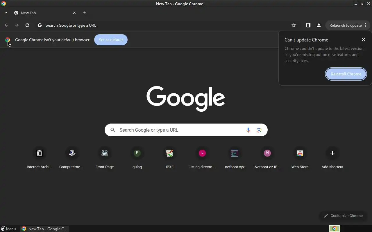372x232 pixels.
Task: Bookmark this tab with the star icon
Action: [294, 25]
